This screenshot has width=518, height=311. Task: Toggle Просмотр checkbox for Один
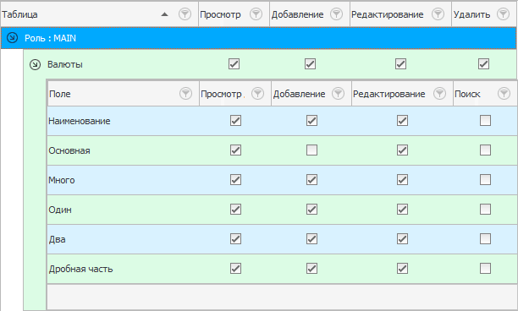(x=235, y=210)
